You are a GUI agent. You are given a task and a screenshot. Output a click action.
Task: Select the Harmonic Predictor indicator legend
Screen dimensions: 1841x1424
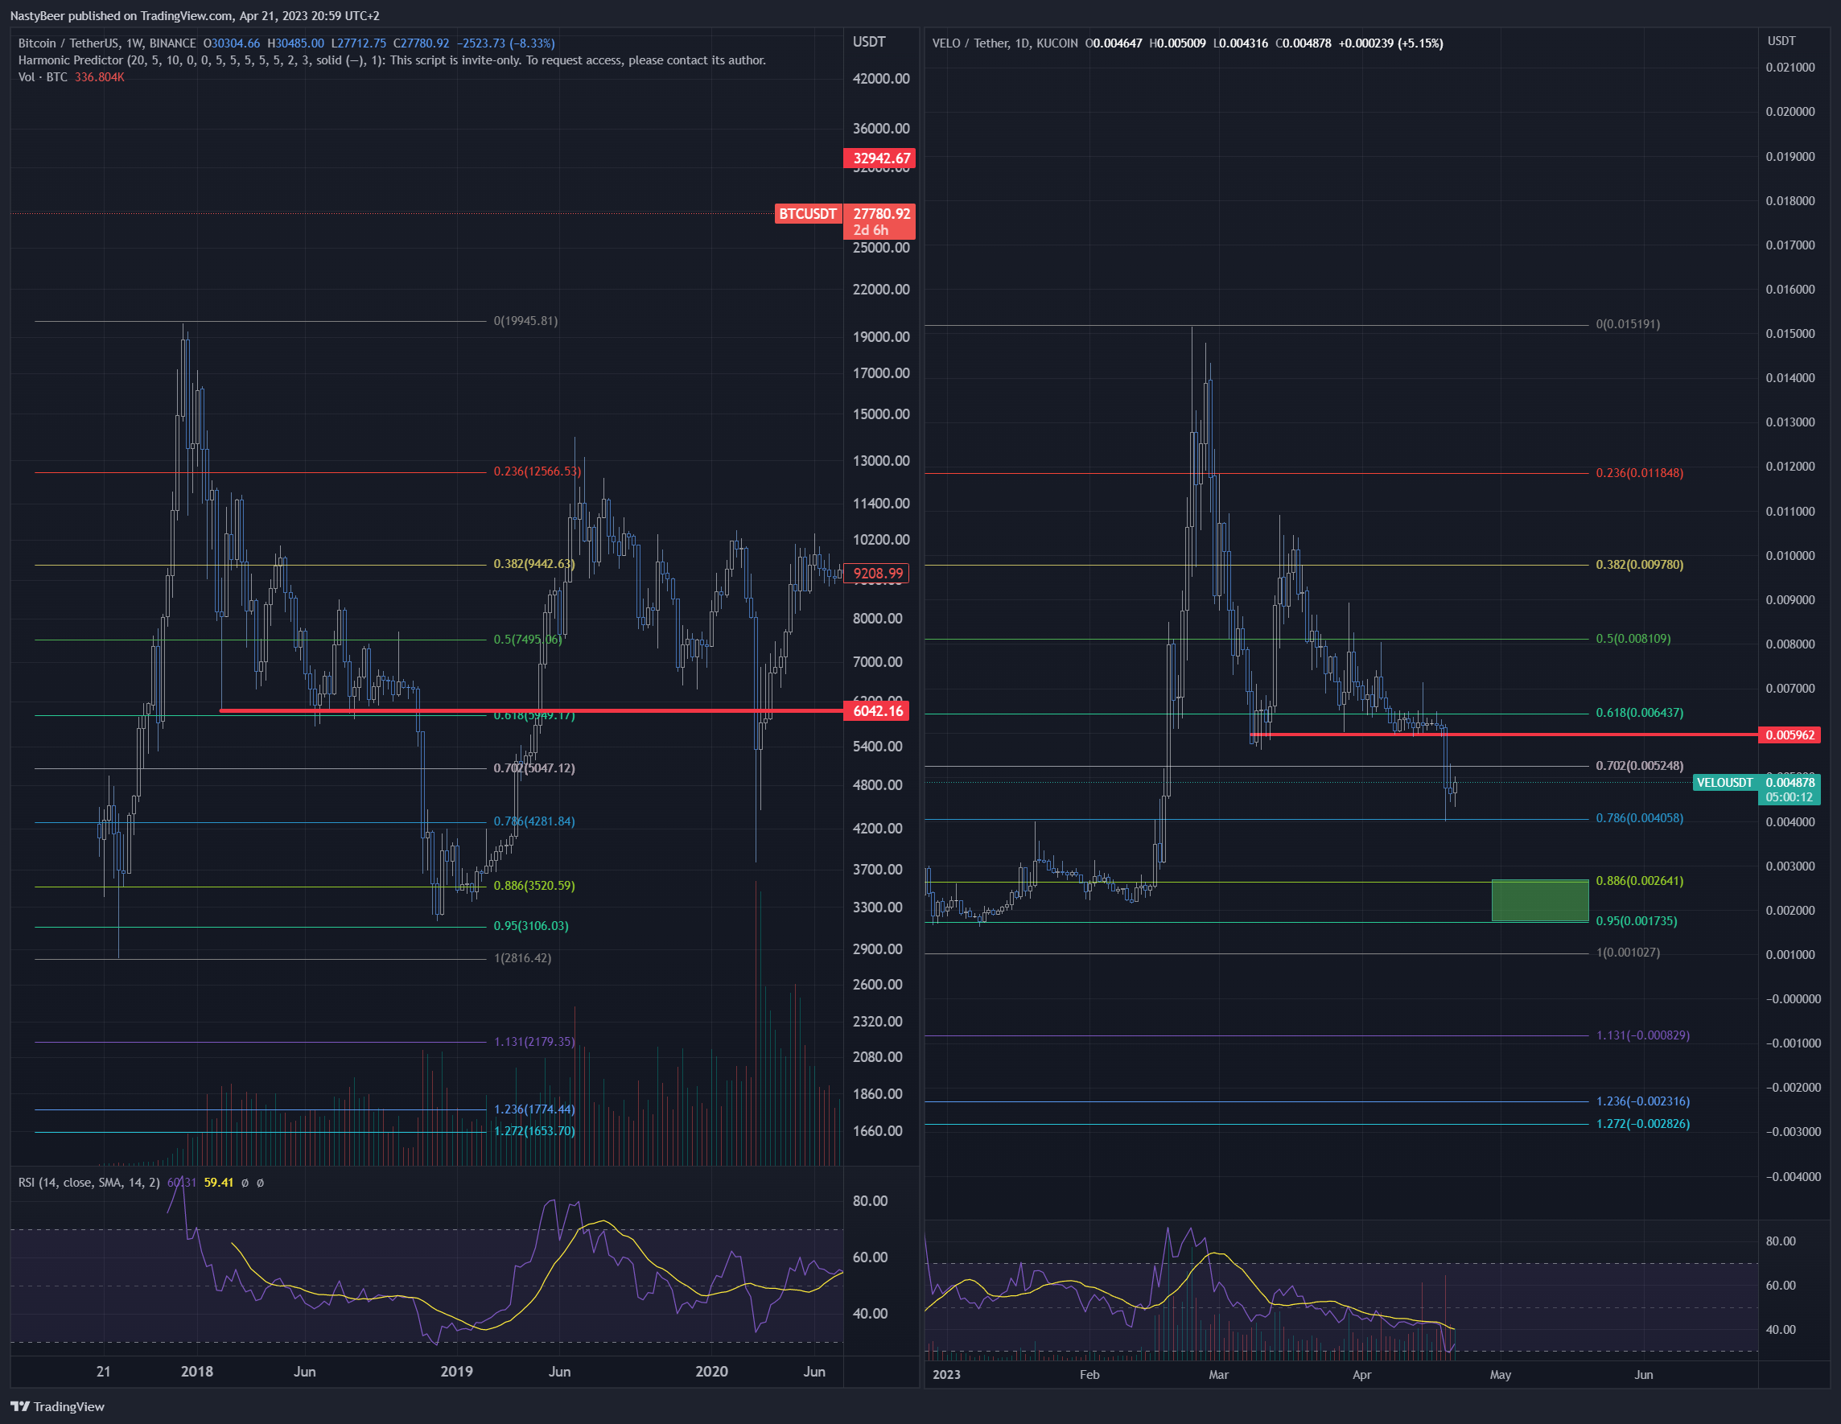(x=392, y=60)
